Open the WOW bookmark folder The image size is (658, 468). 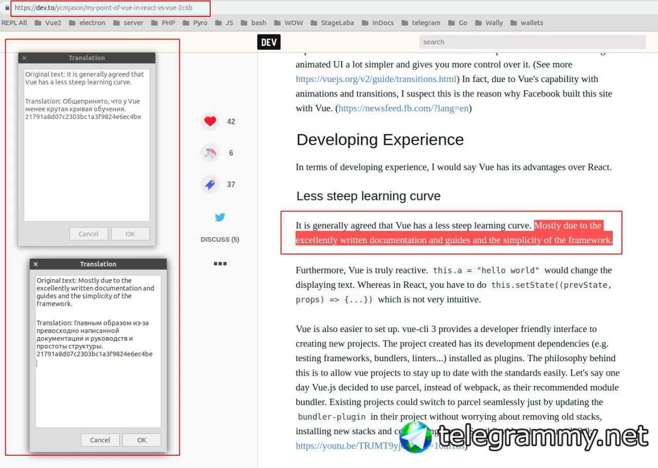(x=288, y=23)
